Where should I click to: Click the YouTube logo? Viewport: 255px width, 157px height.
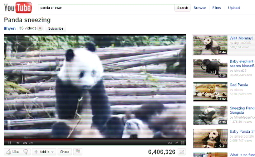click(18, 7)
